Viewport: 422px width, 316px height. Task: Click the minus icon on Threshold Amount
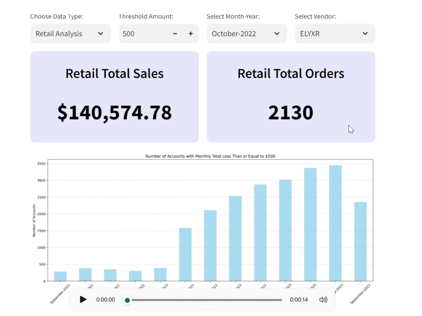coord(175,34)
